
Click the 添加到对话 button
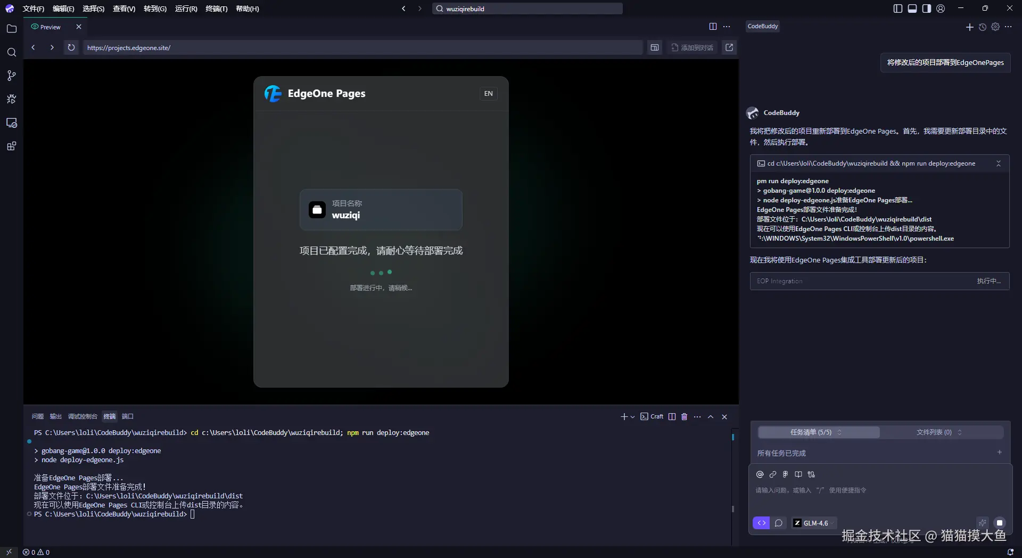point(692,47)
